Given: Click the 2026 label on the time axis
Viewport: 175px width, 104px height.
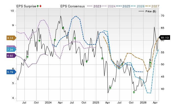Looking at the screenshot, I should pos(143,102).
